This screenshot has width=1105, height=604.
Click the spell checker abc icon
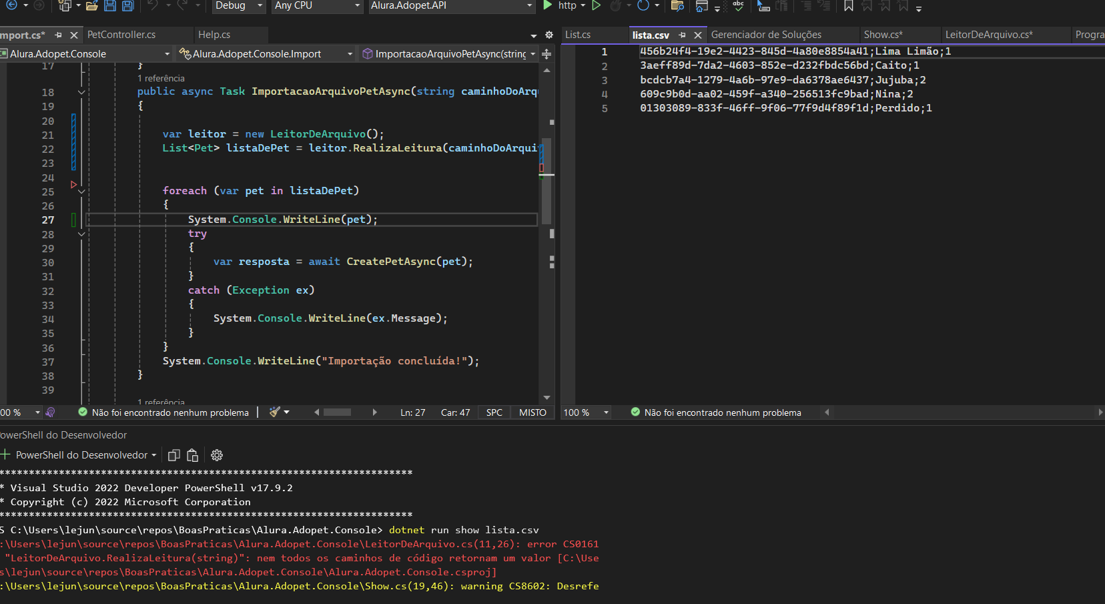[x=738, y=5]
